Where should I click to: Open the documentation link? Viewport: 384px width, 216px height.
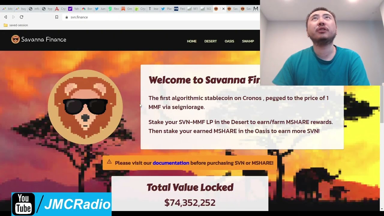click(x=171, y=163)
